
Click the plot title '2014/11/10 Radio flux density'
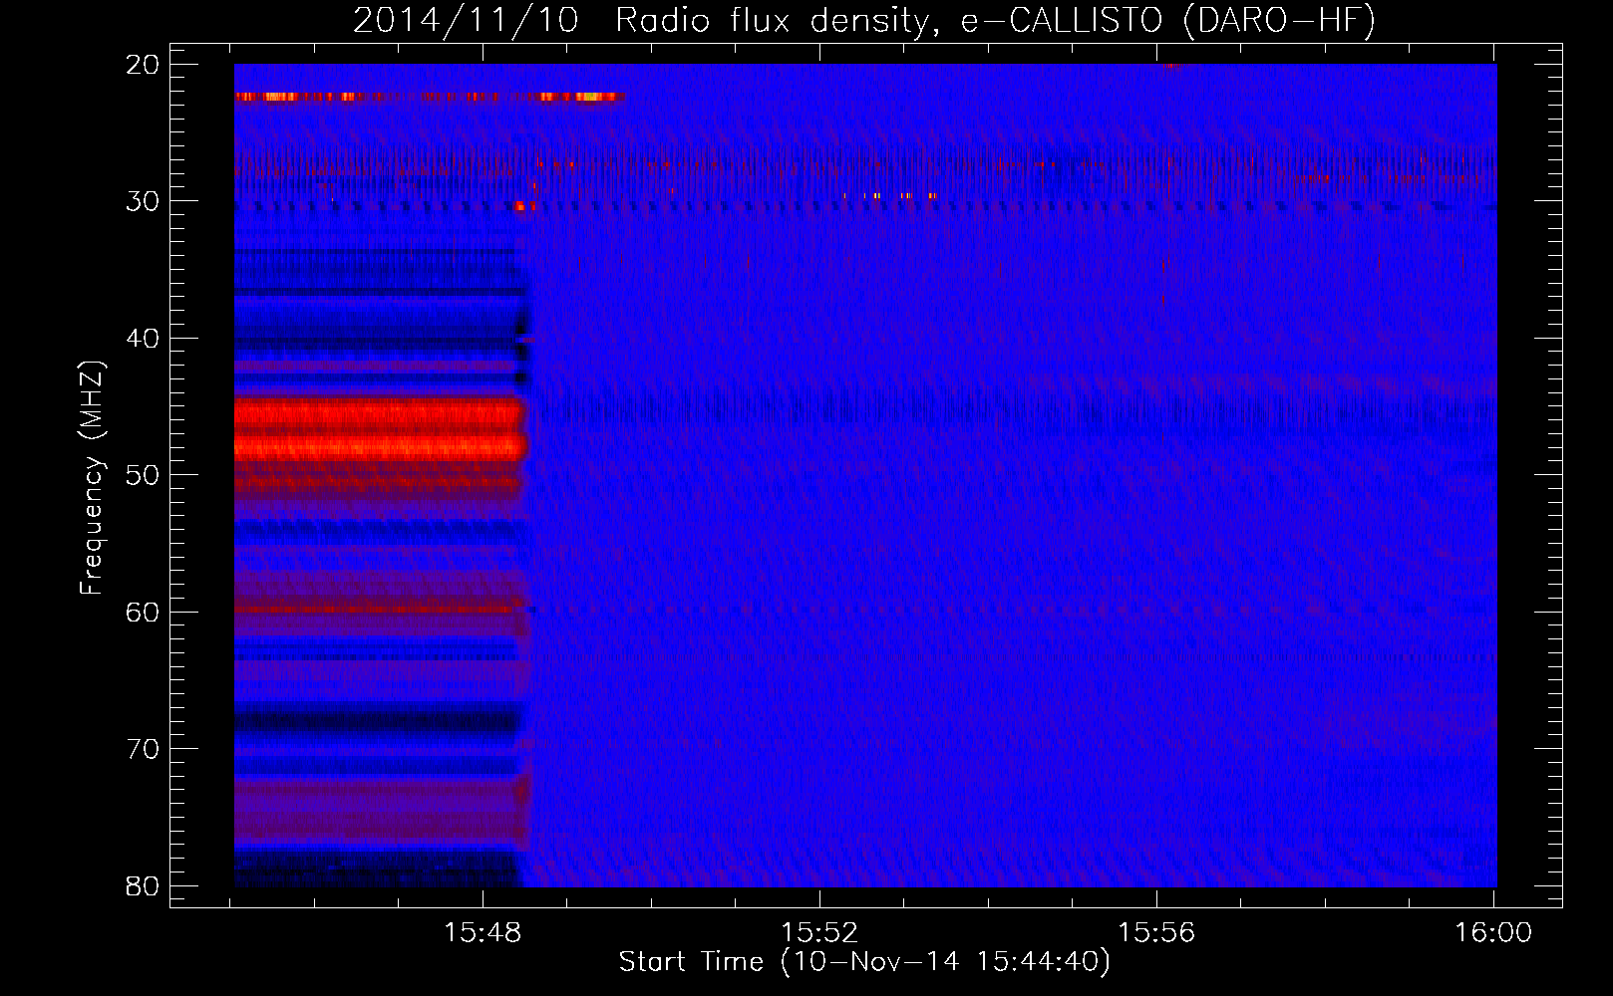pyautogui.click(x=864, y=20)
